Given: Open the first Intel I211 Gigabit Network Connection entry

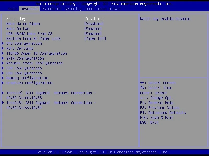Looking at the screenshot, I should pyautogui.click(x=51, y=93).
